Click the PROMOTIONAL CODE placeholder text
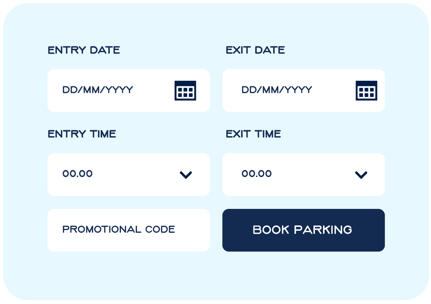Image resolution: width=431 pixels, height=304 pixels. pos(119,229)
